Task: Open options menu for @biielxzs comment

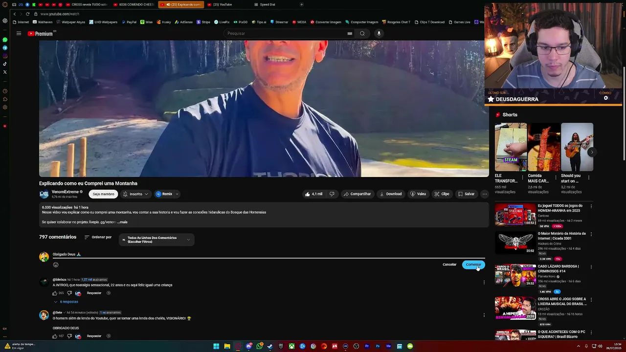Action: 484,283
